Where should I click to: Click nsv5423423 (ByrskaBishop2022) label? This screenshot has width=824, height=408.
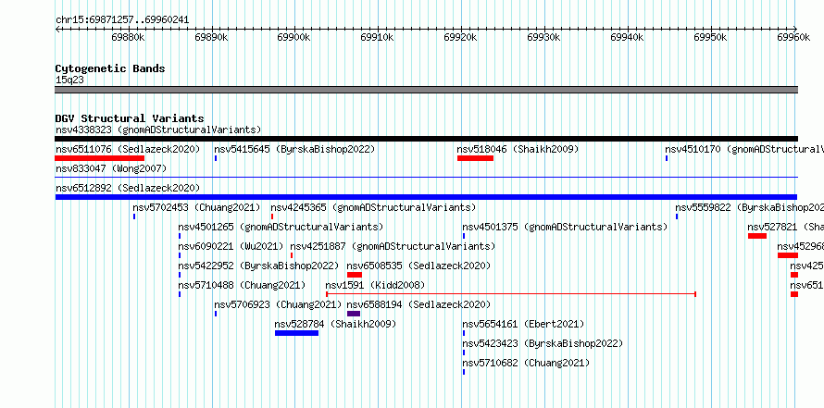543,343
